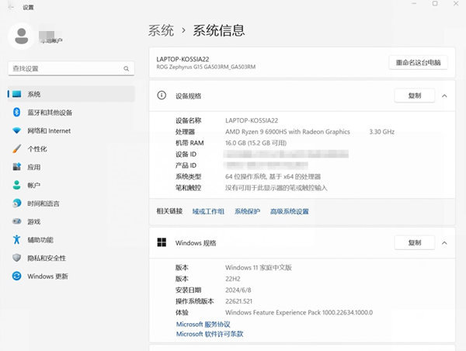Viewport: 466px width, 351px height.
Task: Select the LAPTOP-KO5SIA22 header name
Action: [x=183, y=59]
